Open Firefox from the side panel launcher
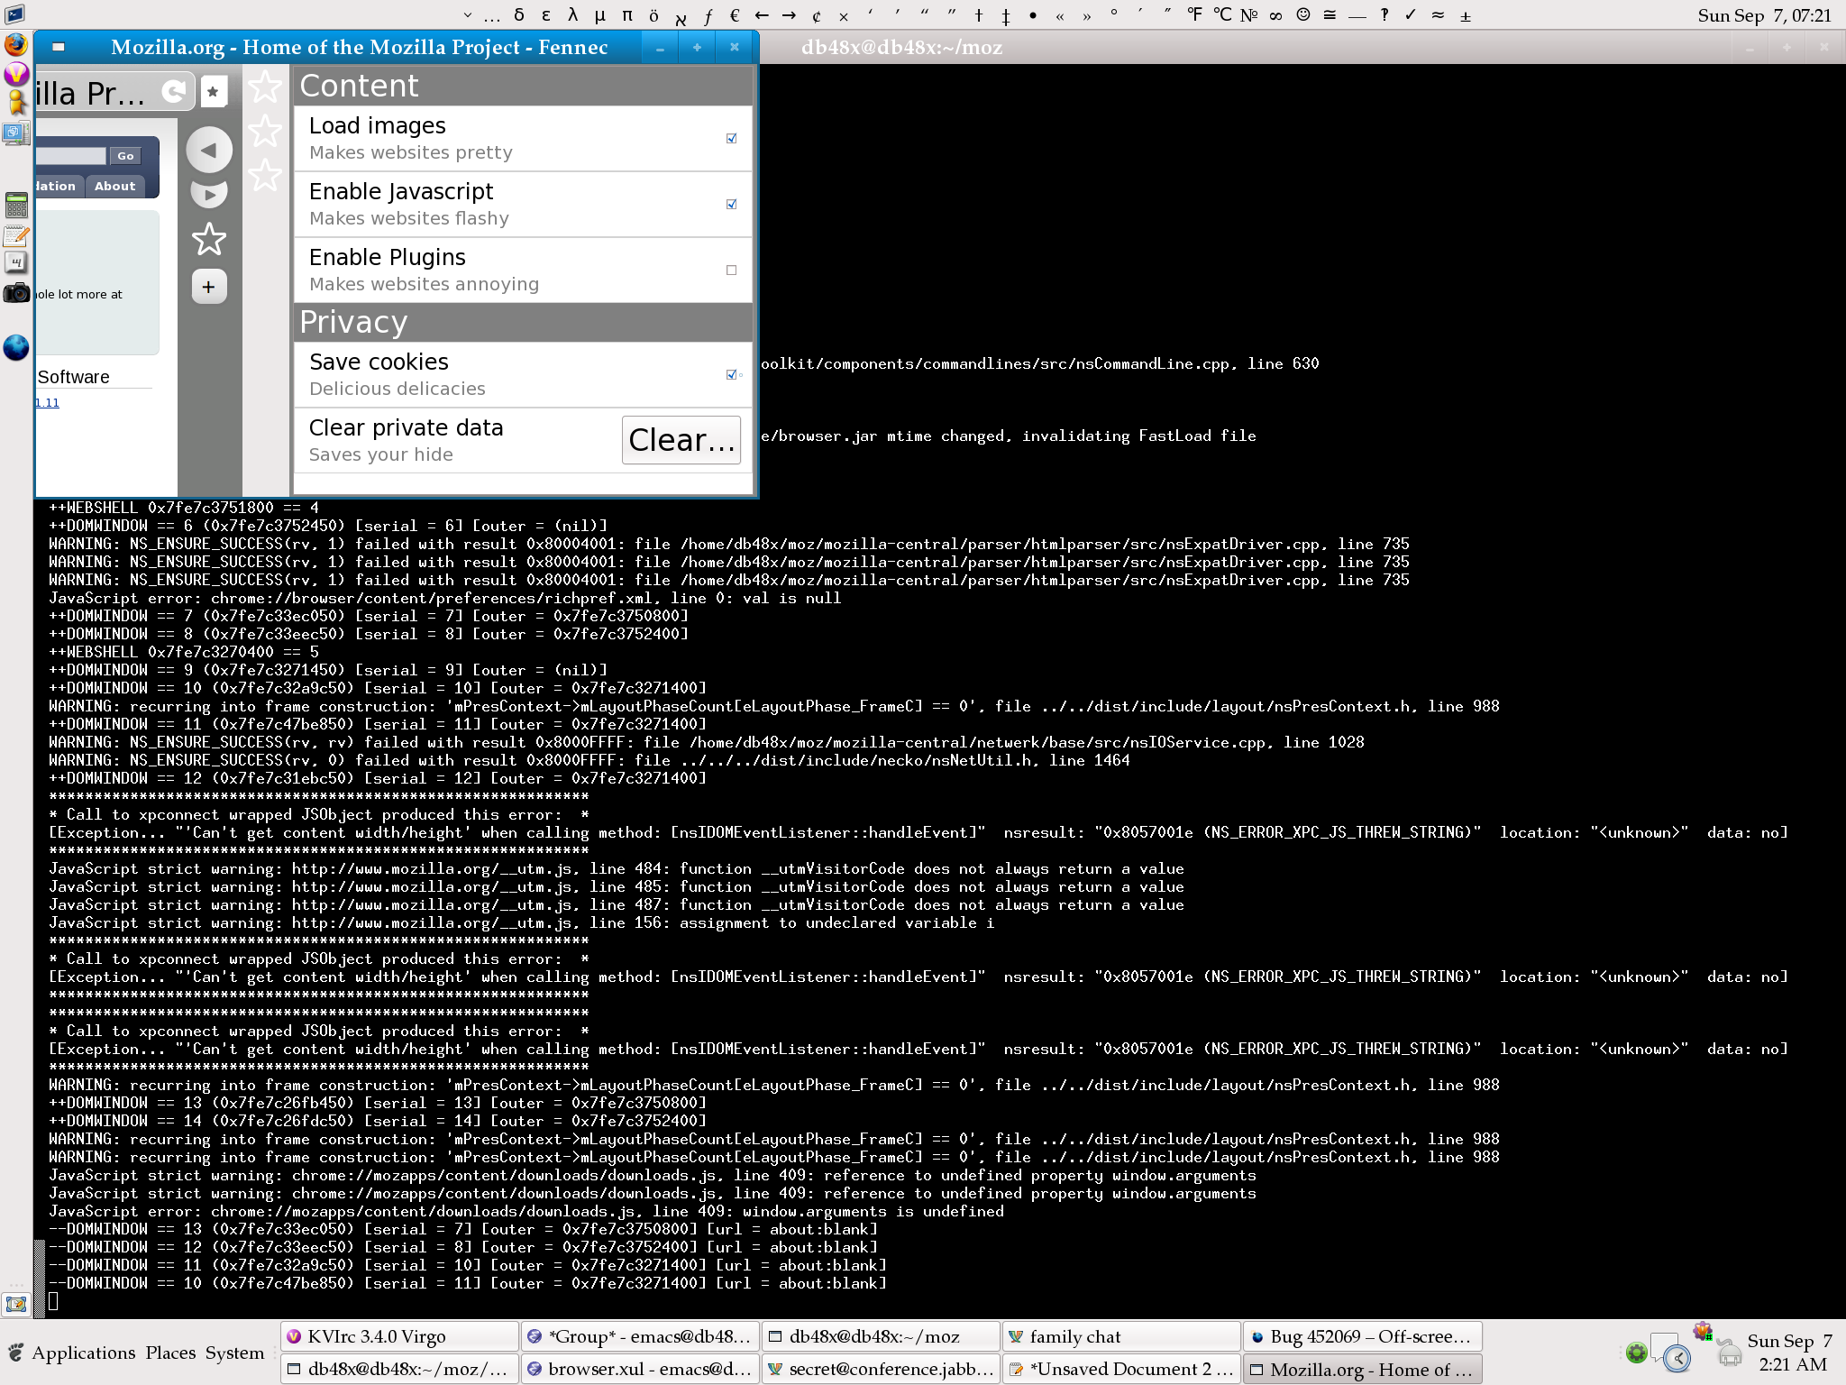 [15, 45]
